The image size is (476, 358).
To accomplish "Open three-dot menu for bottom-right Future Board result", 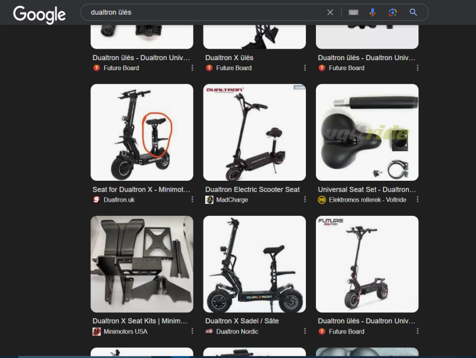I will (418, 331).
